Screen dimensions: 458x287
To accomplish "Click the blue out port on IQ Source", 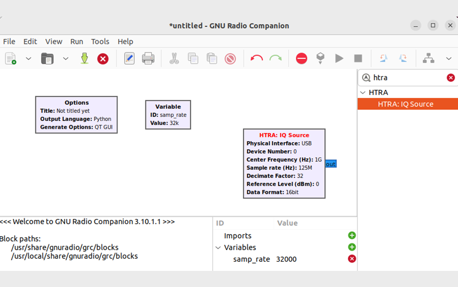I will click(x=331, y=164).
